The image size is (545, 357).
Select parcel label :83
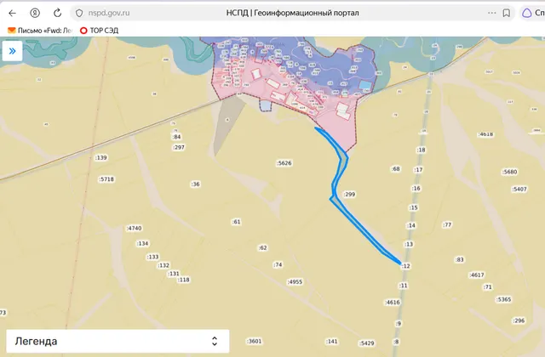(460, 260)
